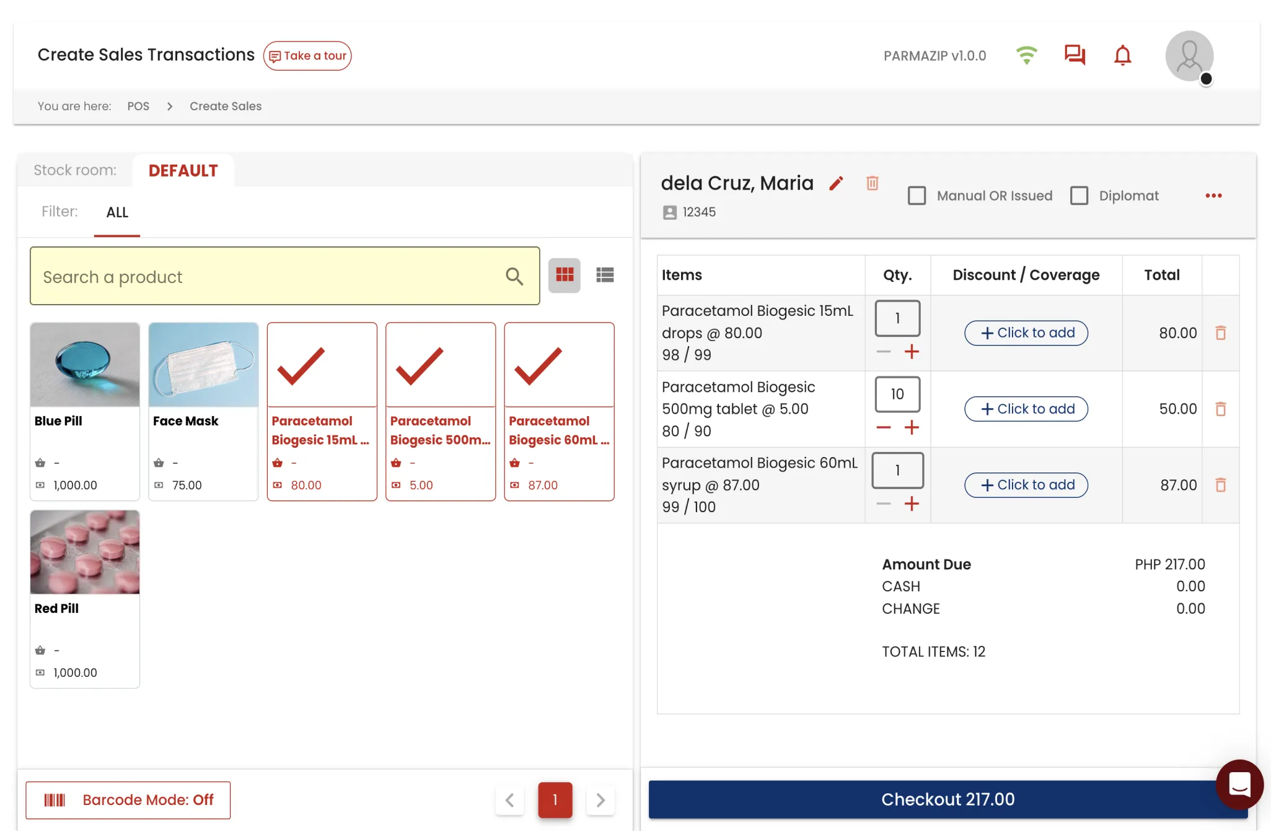1271x831 pixels.
Task: Click the Checkout 217.00 button
Action: click(x=947, y=799)
